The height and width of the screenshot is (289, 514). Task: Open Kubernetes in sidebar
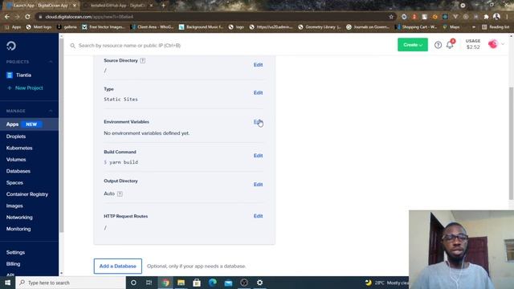coord(19,148)
